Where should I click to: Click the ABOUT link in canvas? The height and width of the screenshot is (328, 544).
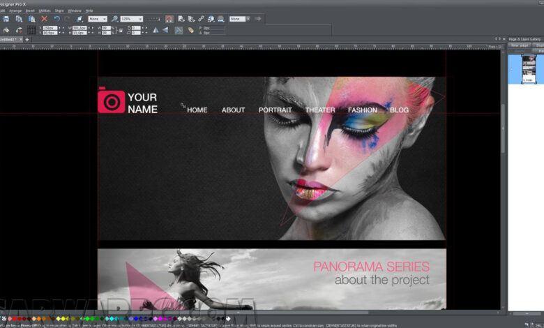233,110
